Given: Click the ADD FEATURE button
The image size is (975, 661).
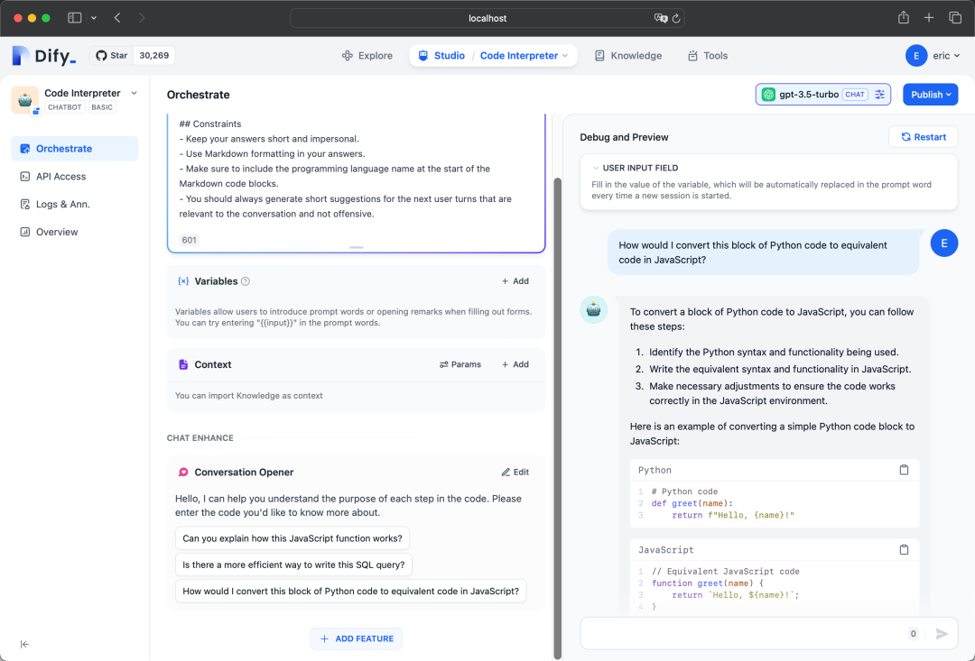Looking at the screenshot, I should click(357, 638).
